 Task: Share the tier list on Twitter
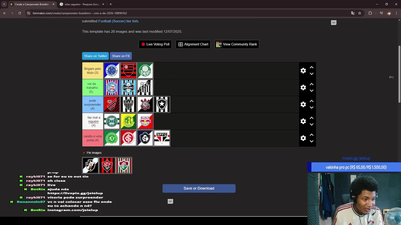click(95, 56)
